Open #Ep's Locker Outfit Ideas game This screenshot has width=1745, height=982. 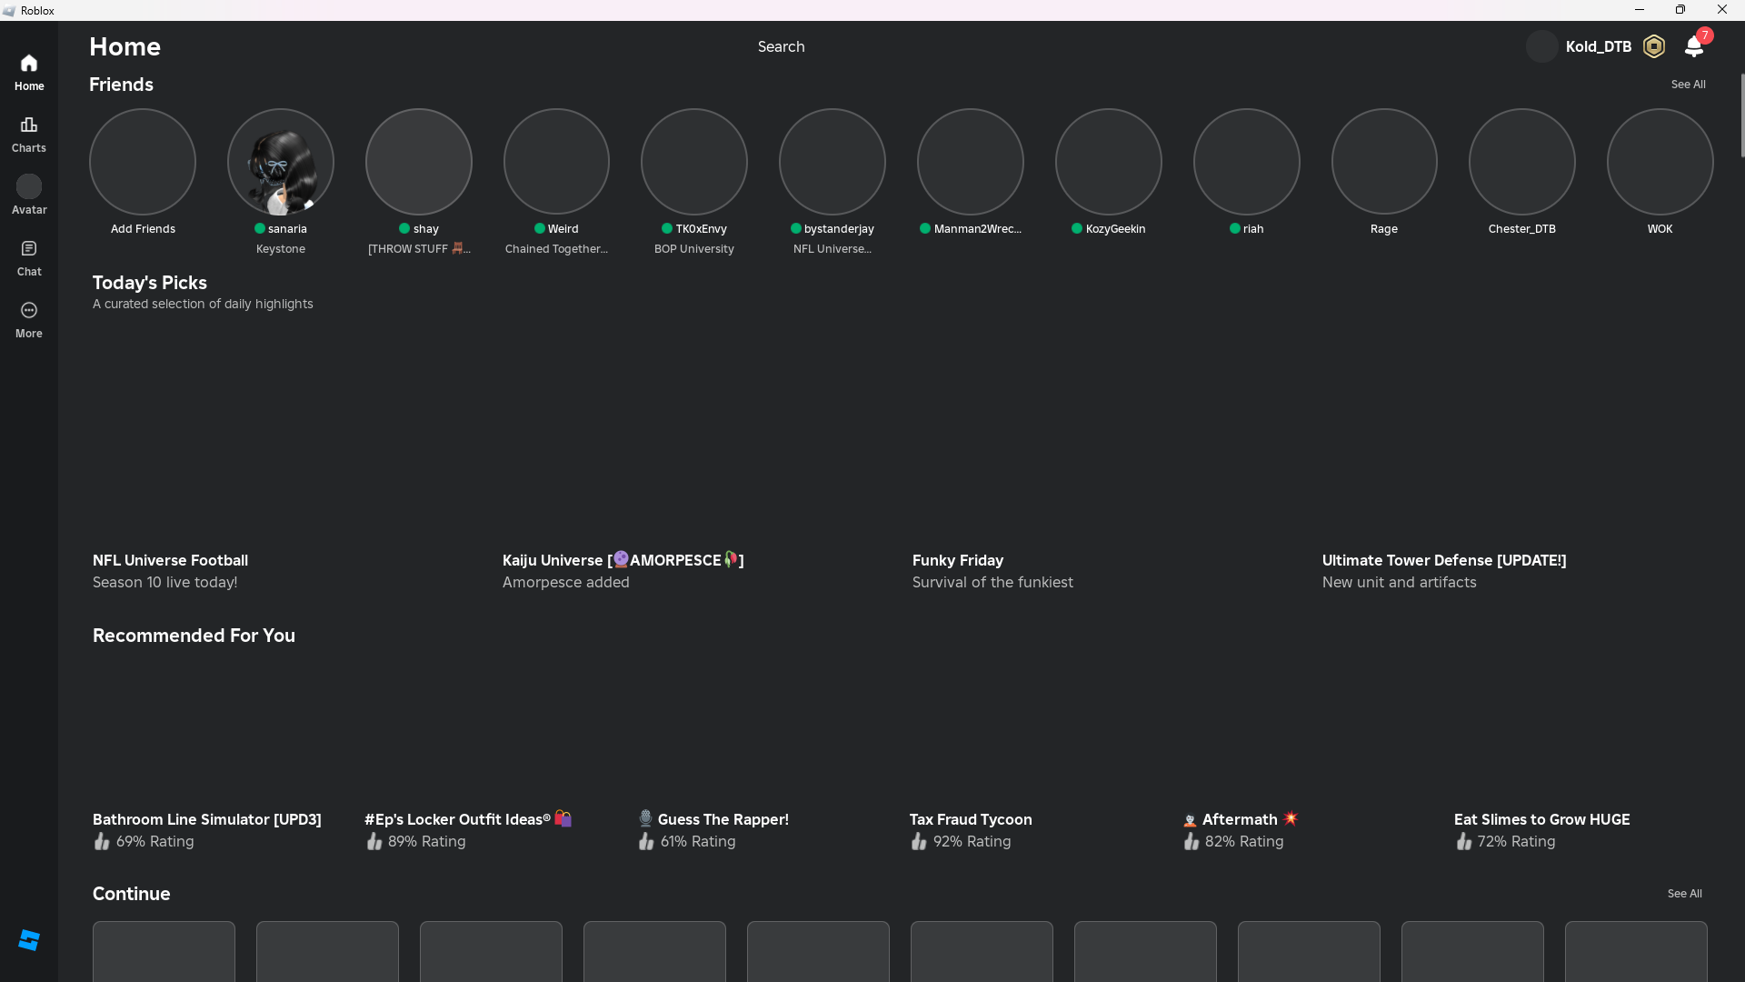(468, 819)
